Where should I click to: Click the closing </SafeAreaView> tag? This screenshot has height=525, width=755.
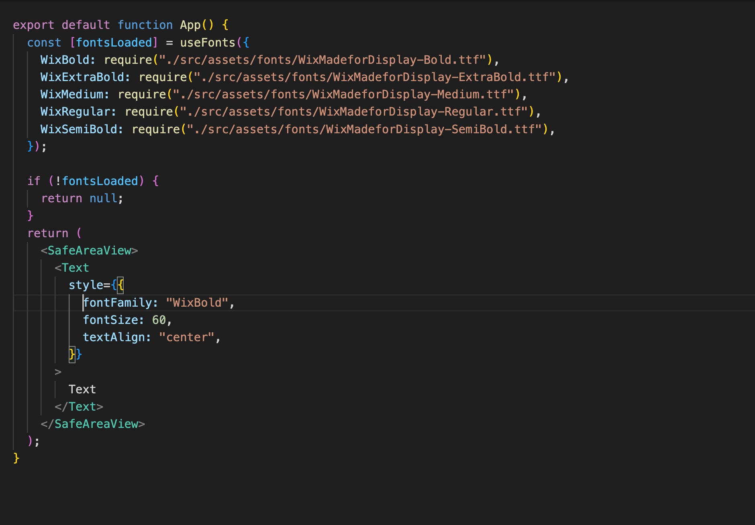coord(93,424)
